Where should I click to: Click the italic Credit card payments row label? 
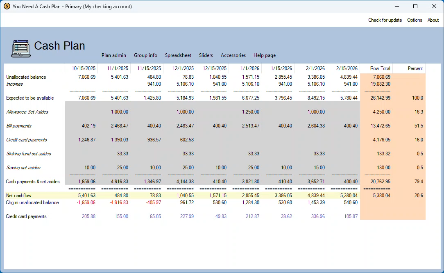26,140
